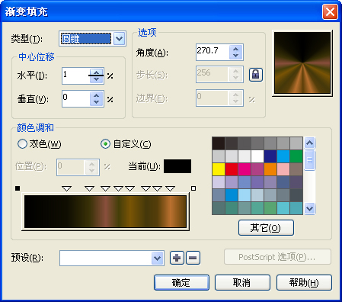Select the white end color marker square
Image resolution: width=342 pixels, height=302 pixels.
coord(193,188)
